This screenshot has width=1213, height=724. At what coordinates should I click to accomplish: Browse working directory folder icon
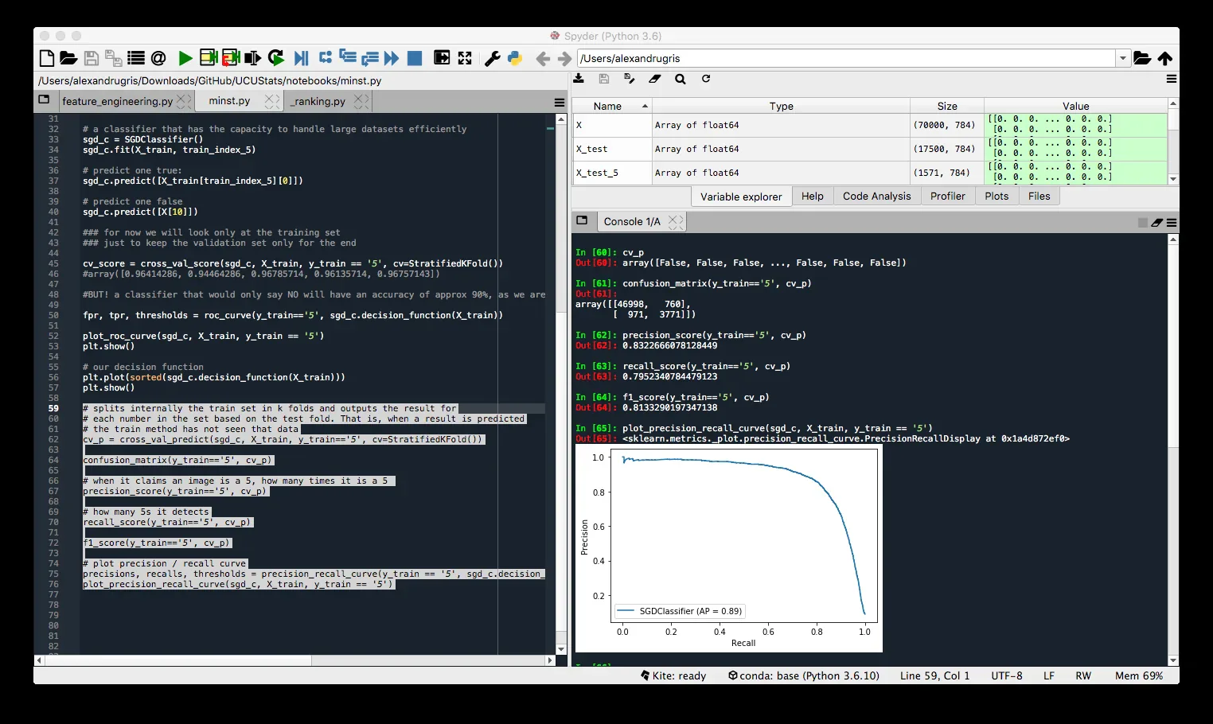tap(1142, 58)
